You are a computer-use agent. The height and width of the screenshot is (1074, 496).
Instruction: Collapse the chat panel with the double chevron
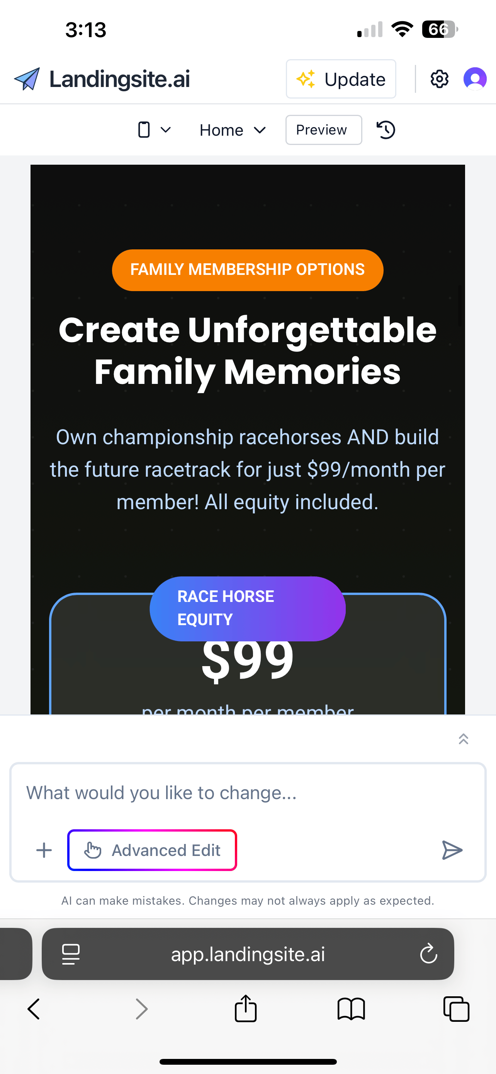pyautogui.click(x=463, y=738)
